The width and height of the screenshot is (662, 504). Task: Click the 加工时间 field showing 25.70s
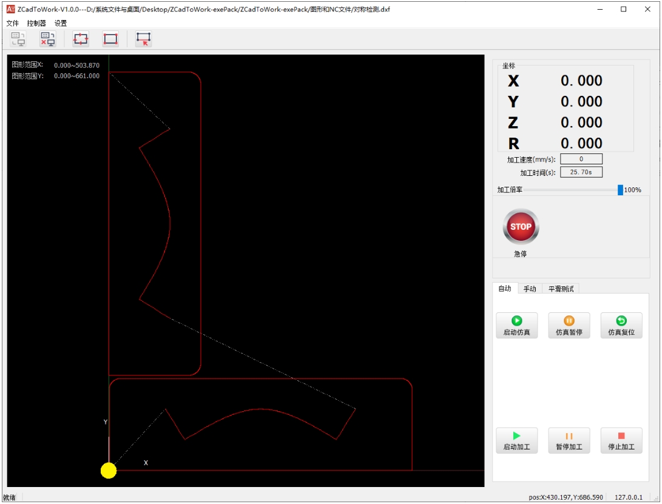[581, 172]
